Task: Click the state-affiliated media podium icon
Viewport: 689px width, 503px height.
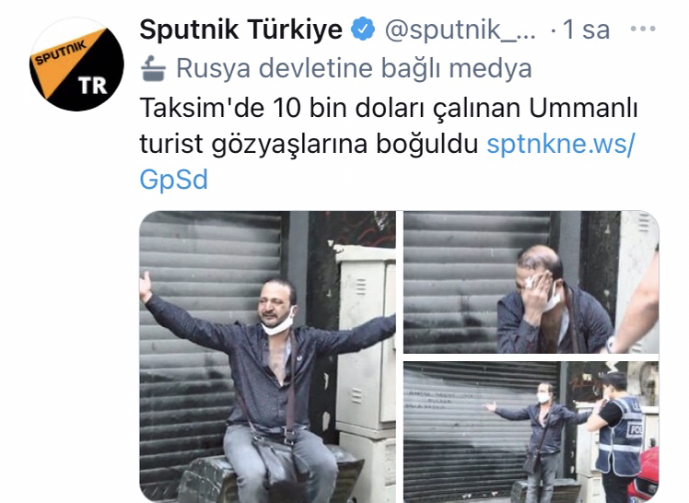Action: [153, 68]
